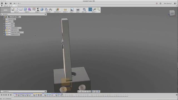Viewport: 178px width, 100px height.
Task: Open the SKETCH menu
Action: pos(16,12)
